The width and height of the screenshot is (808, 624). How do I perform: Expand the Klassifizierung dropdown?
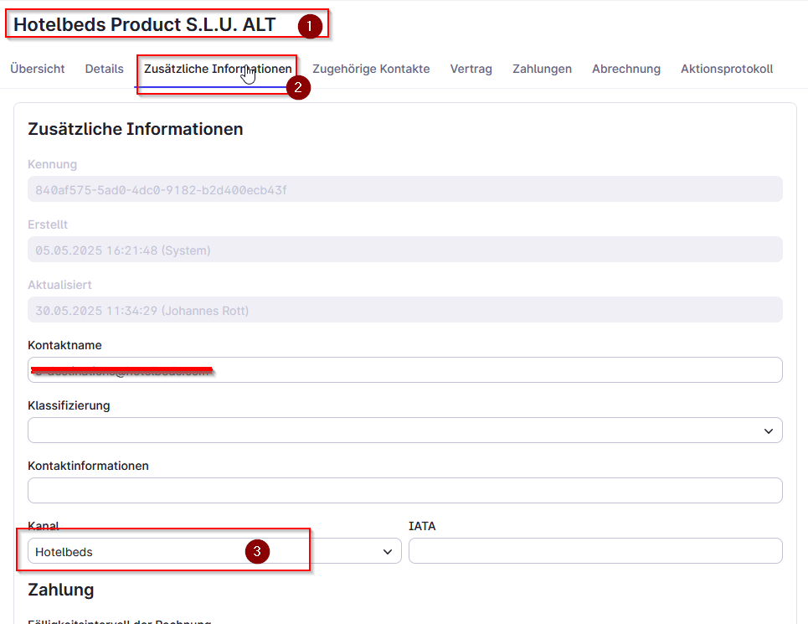coord(405,431)
